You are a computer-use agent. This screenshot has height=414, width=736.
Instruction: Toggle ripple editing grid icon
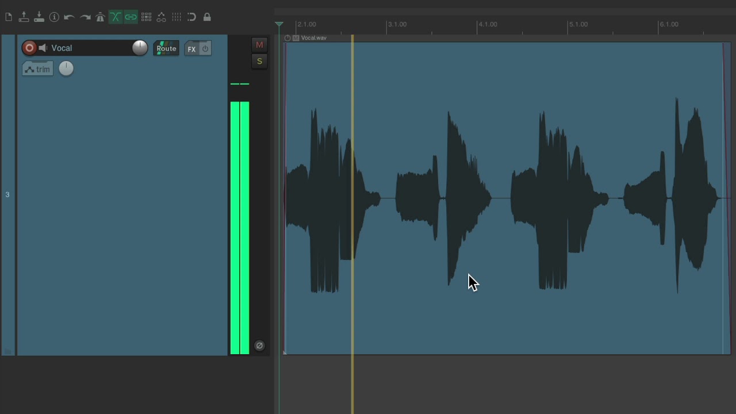[x=146, y=17]
